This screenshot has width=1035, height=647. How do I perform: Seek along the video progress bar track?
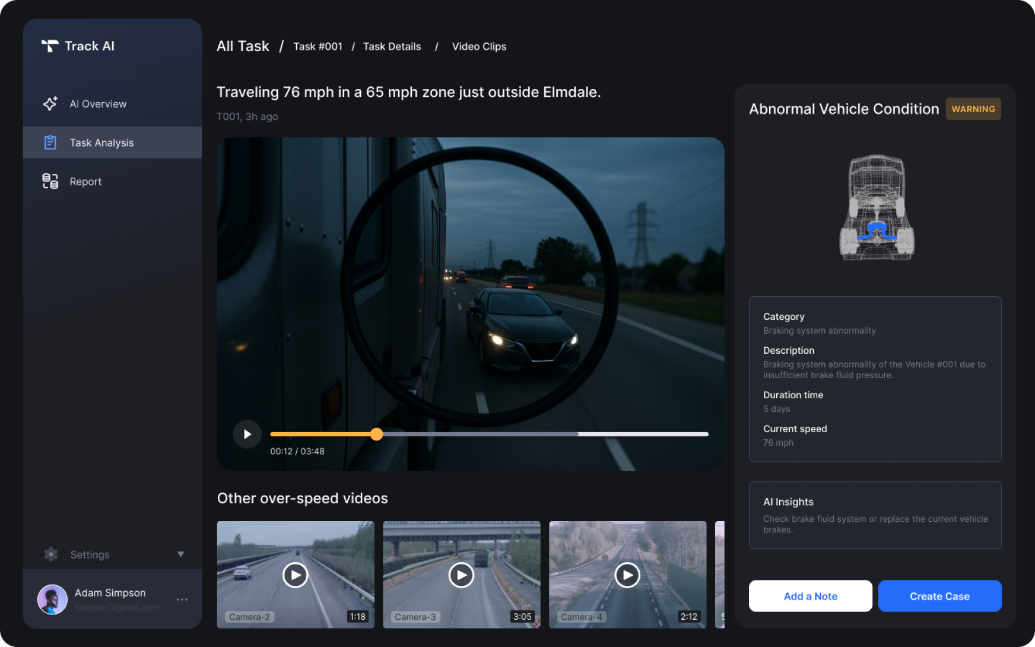pyautogui.click(x=489, y=434)
